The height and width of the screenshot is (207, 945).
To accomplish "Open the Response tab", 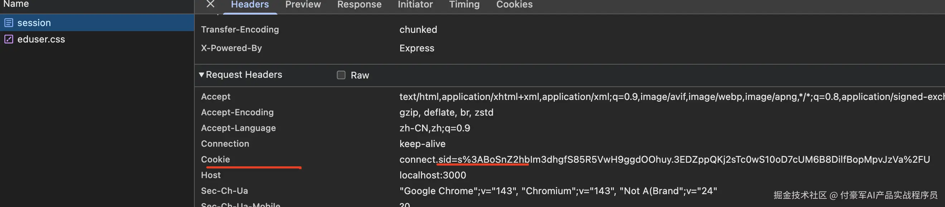I will [359, 4].
